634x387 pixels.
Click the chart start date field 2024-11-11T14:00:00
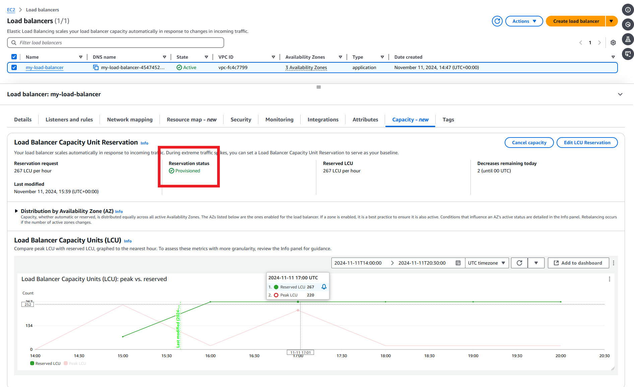coord(358,263)
